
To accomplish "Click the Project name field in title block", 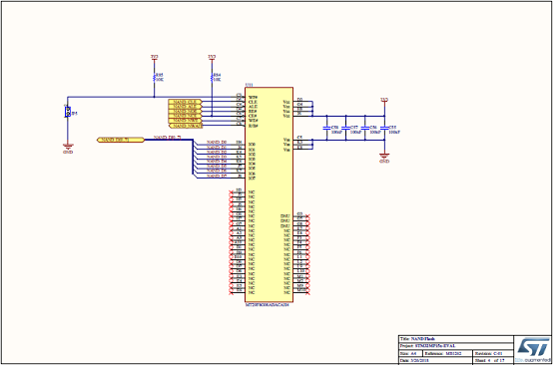I will click(456, 346).
